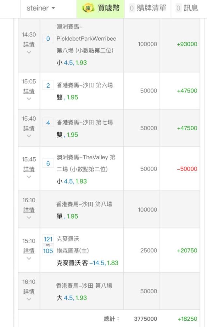The height and width of the screenshot is (327, 207).
Task: Click score box 4 for 沙田 第七場
Action: click(x=48, y=123)
